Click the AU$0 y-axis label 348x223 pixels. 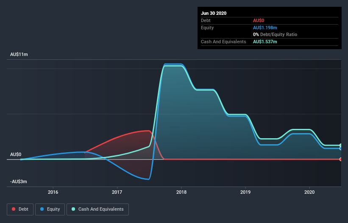(16, 154)
